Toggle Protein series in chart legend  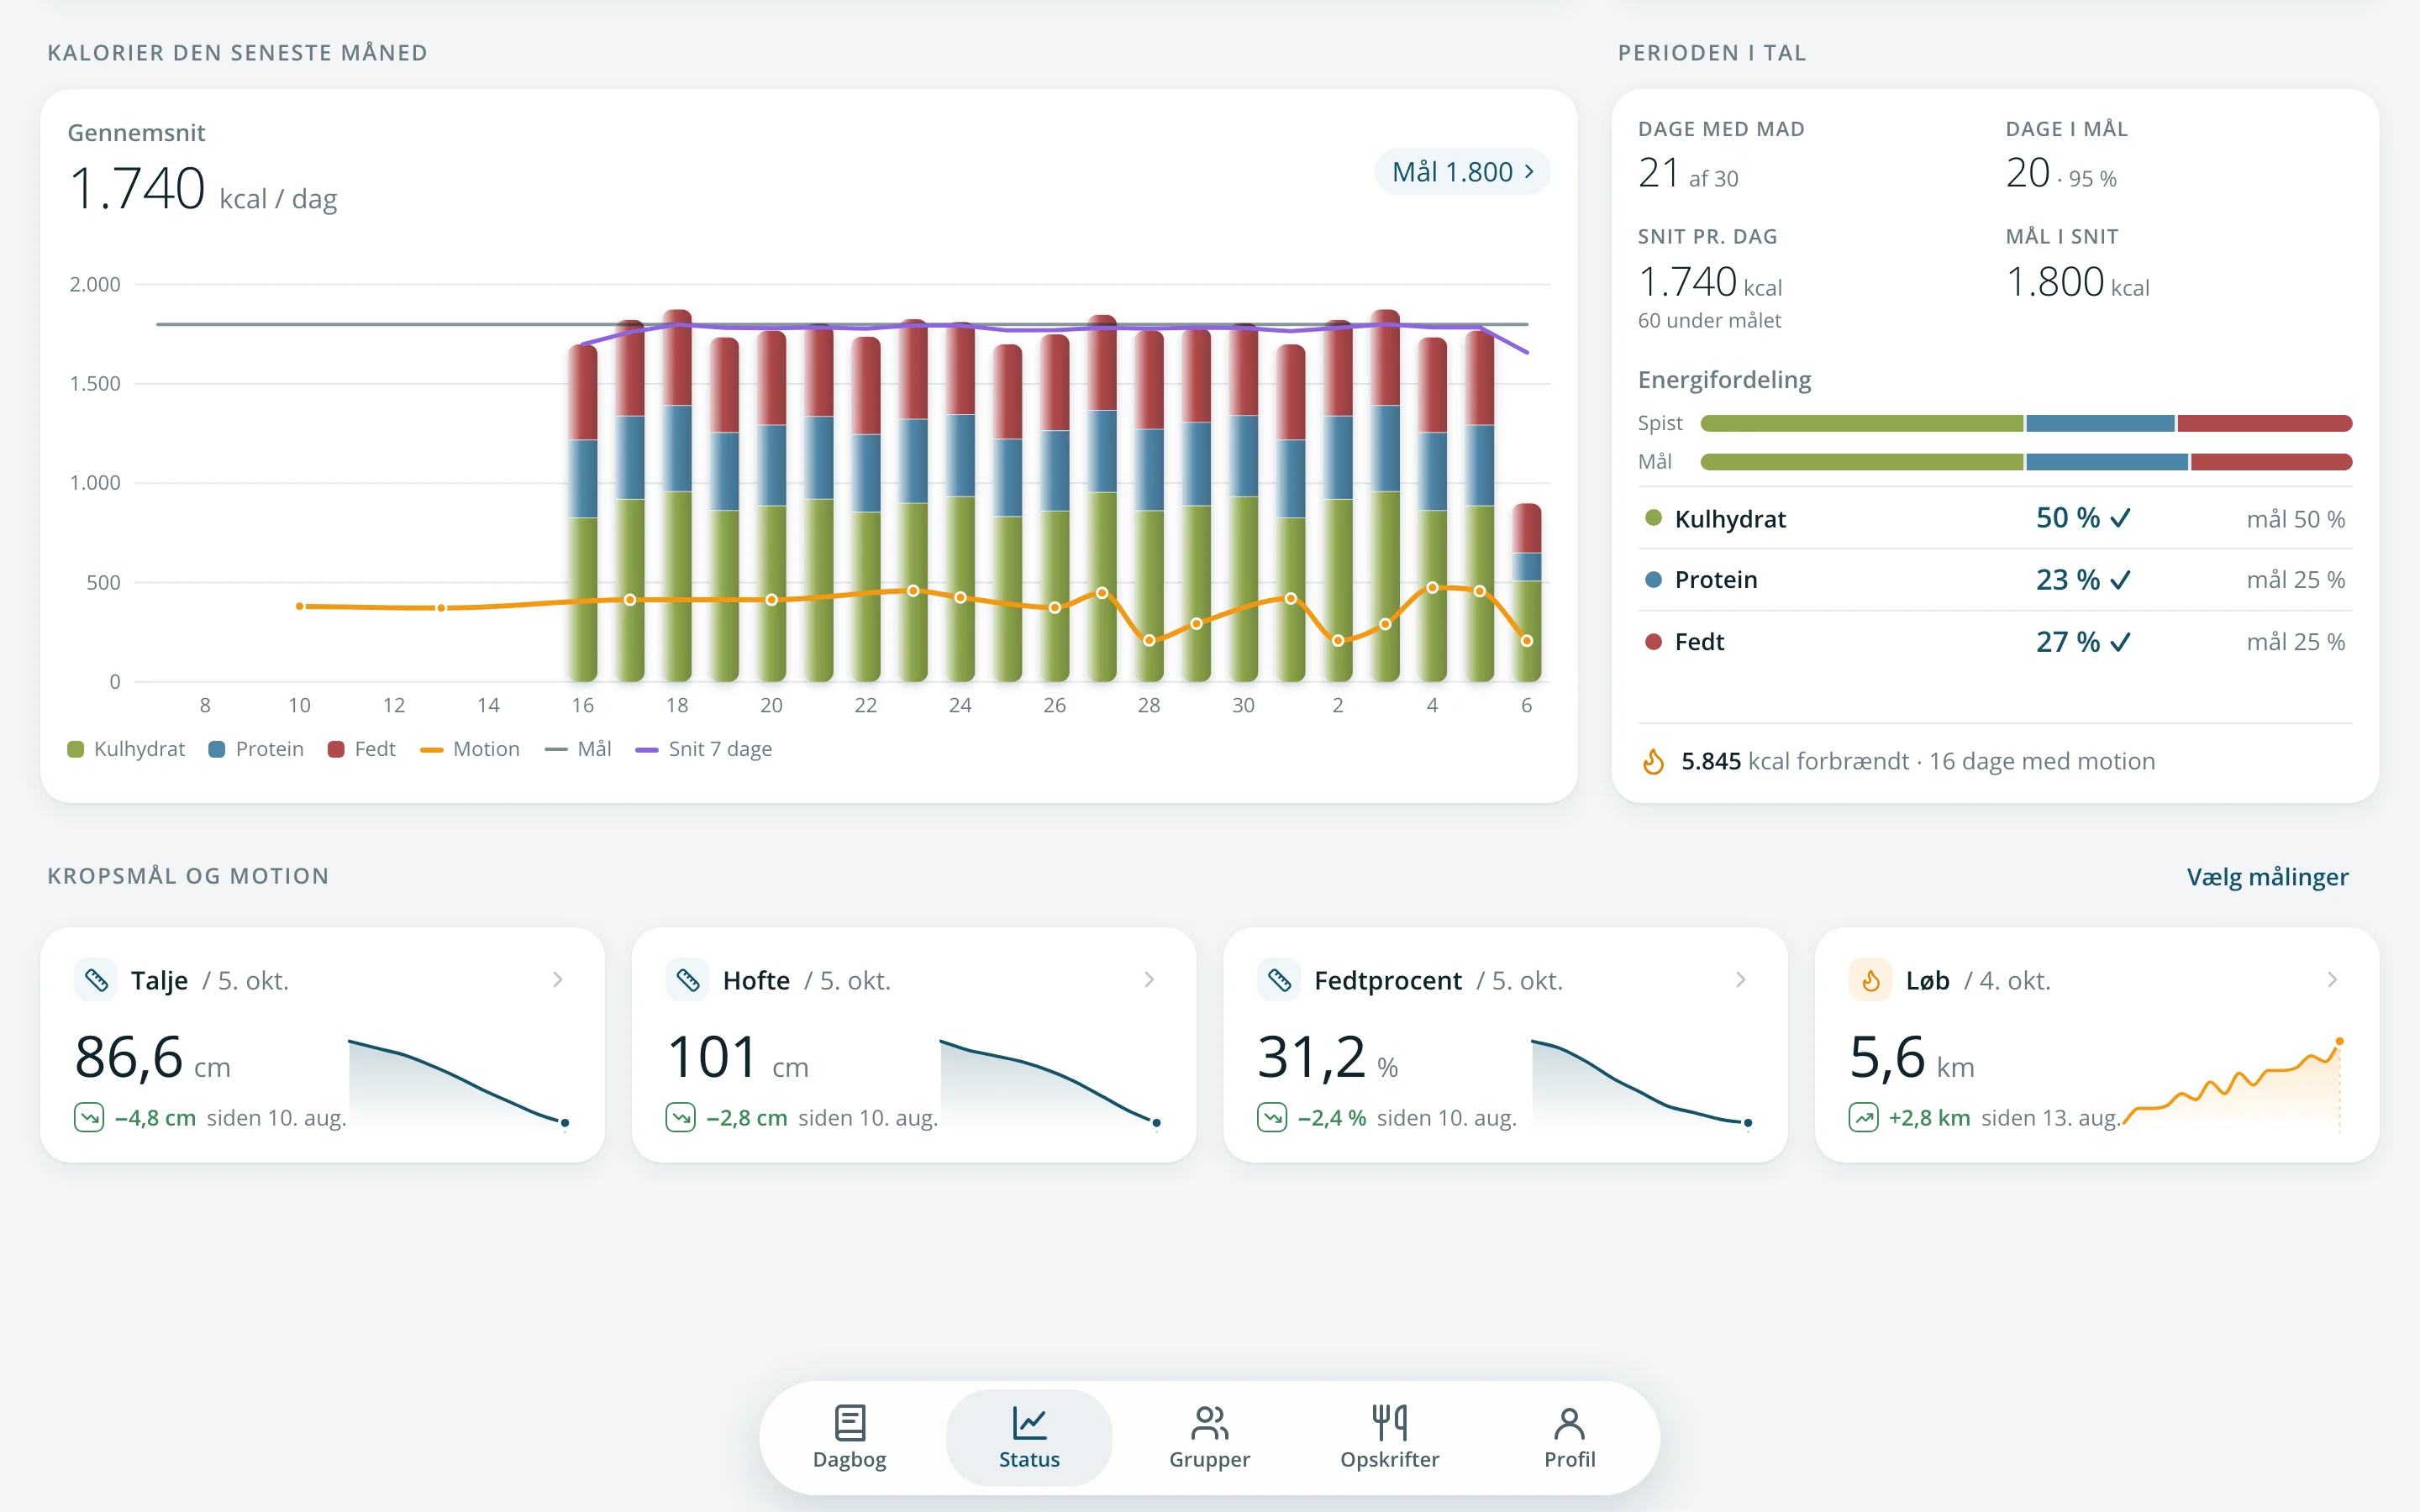point(256,749)
